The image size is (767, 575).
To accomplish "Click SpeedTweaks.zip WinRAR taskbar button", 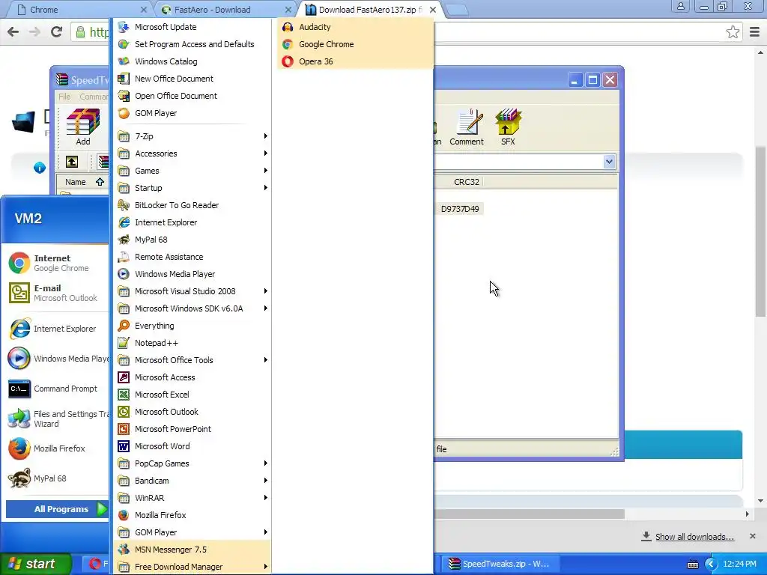I will coord(499,564).
